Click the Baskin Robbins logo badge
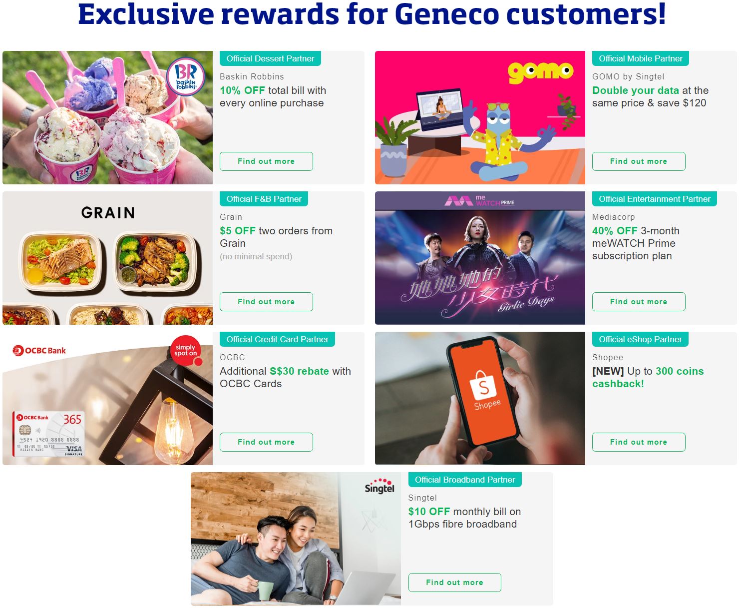This screenshot has width=740, height=609. [186, 77]
